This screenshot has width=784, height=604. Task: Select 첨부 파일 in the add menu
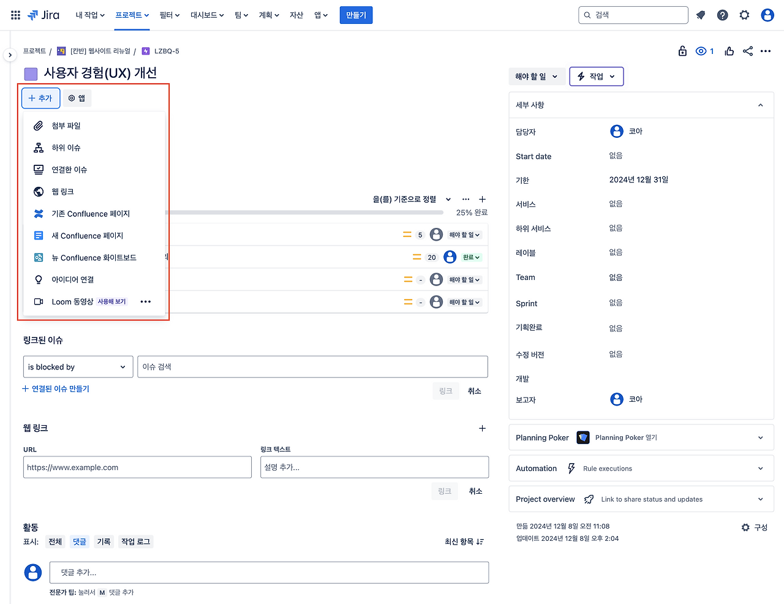66,126
